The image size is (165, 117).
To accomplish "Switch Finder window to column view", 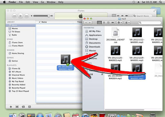I will pyautogui.click(x=108, y=22).
